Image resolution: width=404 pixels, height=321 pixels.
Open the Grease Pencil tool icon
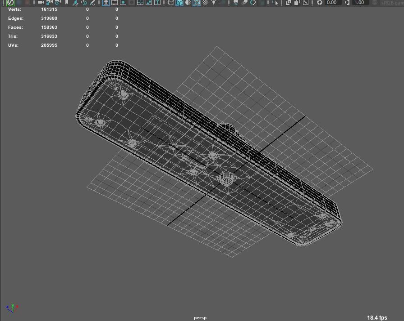click(x=92, y=3)
